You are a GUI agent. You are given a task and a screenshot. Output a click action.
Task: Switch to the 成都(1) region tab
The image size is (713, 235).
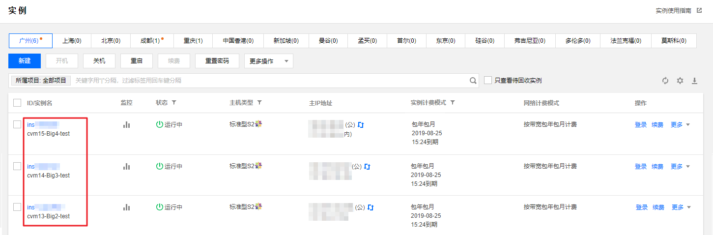[151, 41]
